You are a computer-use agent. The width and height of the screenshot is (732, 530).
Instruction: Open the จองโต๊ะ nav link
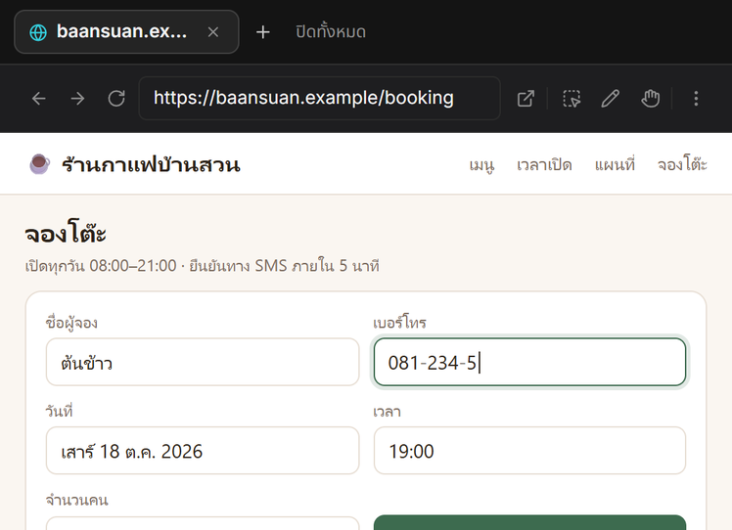(x=682, y=164)
